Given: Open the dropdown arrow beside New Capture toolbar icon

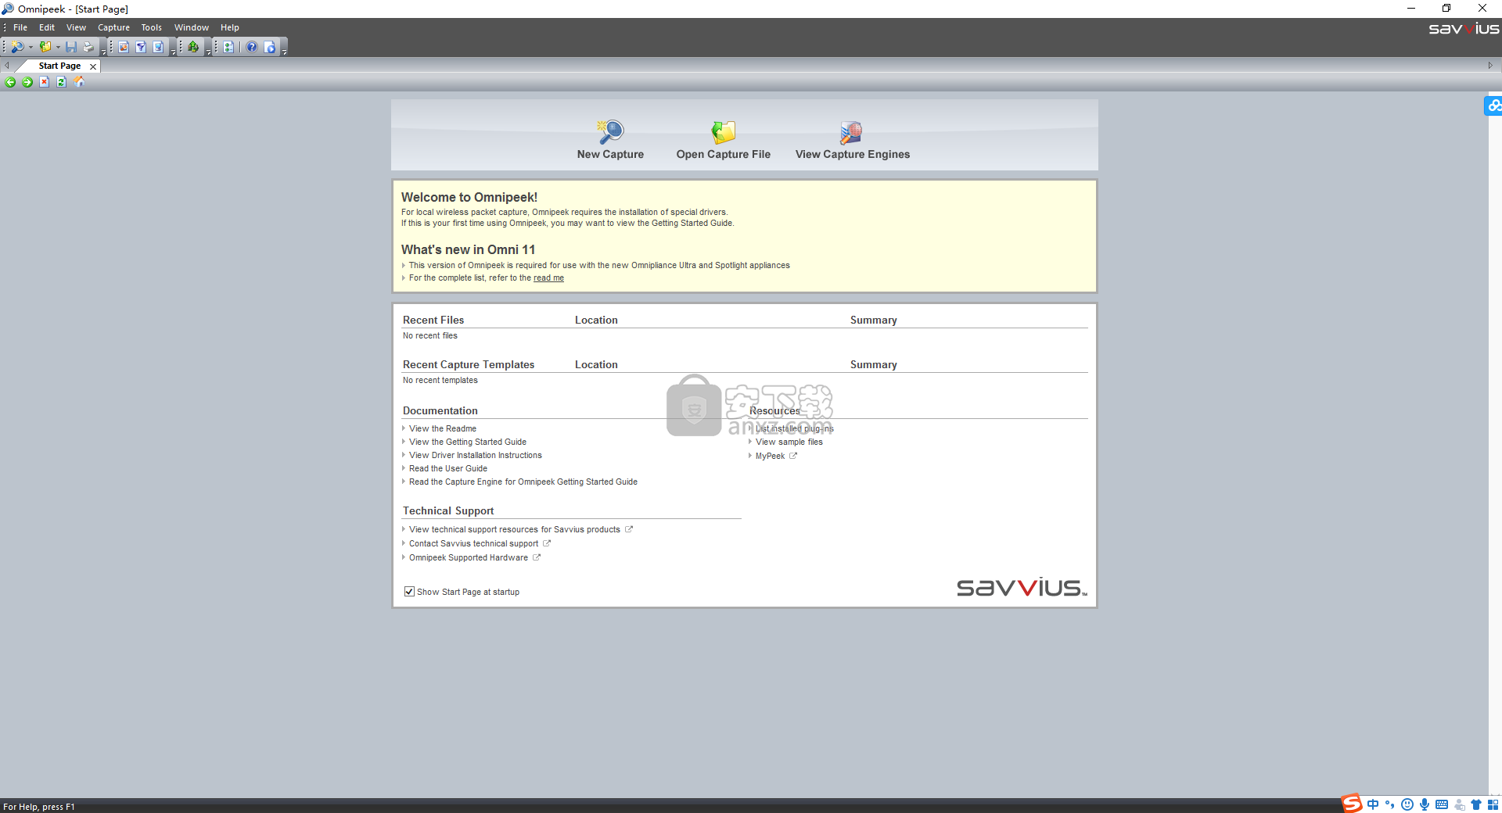Looking at the screenshot, I should pyautogui.click(x=31, y=47).
